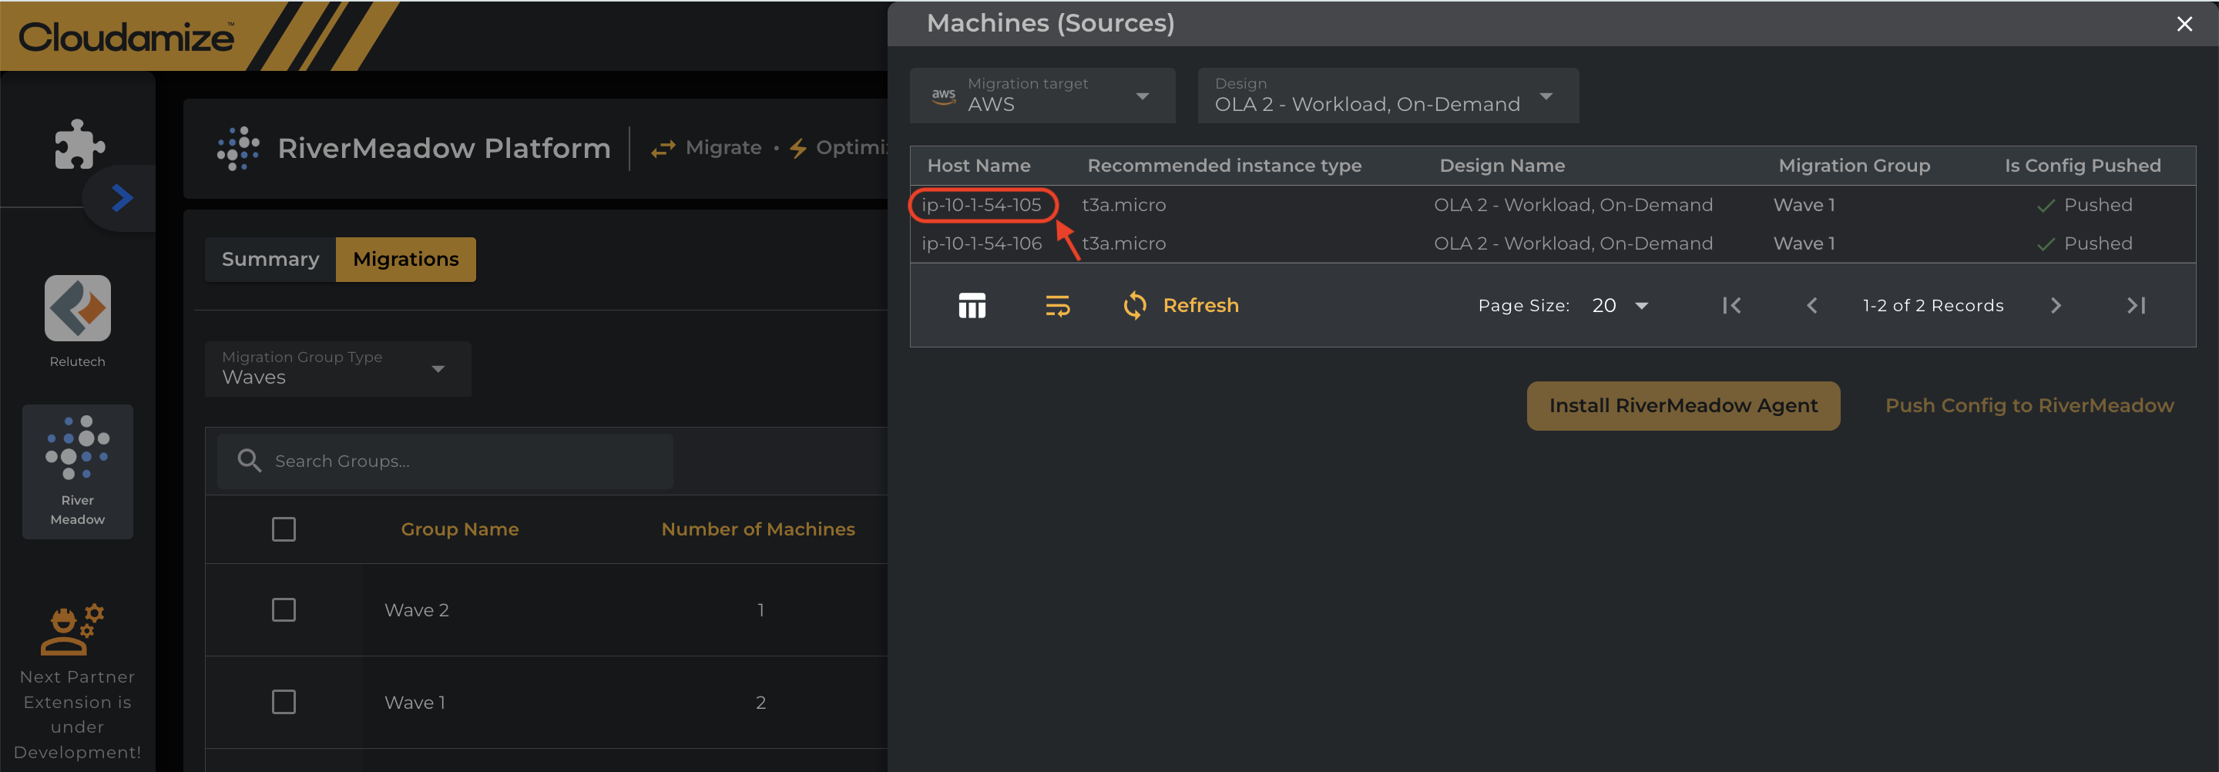Click the design name for ip-10-1-54-105
The image size is (2219, 772).
pos(1573,205)
